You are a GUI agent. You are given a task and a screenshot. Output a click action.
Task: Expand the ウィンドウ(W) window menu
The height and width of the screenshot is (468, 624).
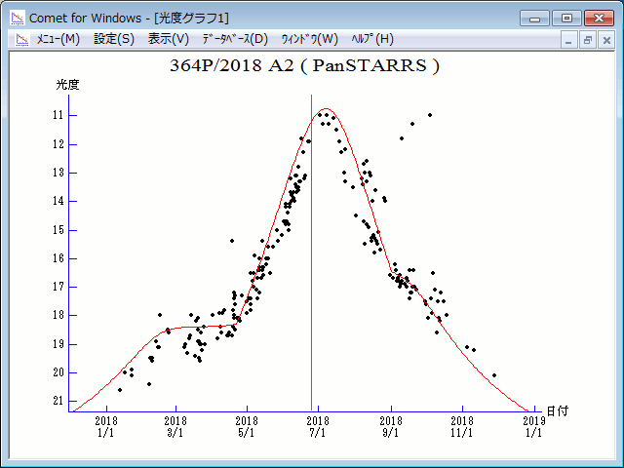pyautogui.click(x=309, y=39)
